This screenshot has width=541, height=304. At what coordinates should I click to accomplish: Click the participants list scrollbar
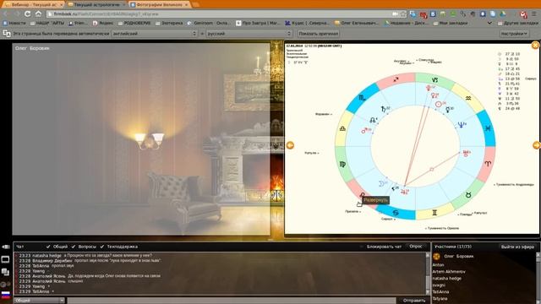coord(538,278)
